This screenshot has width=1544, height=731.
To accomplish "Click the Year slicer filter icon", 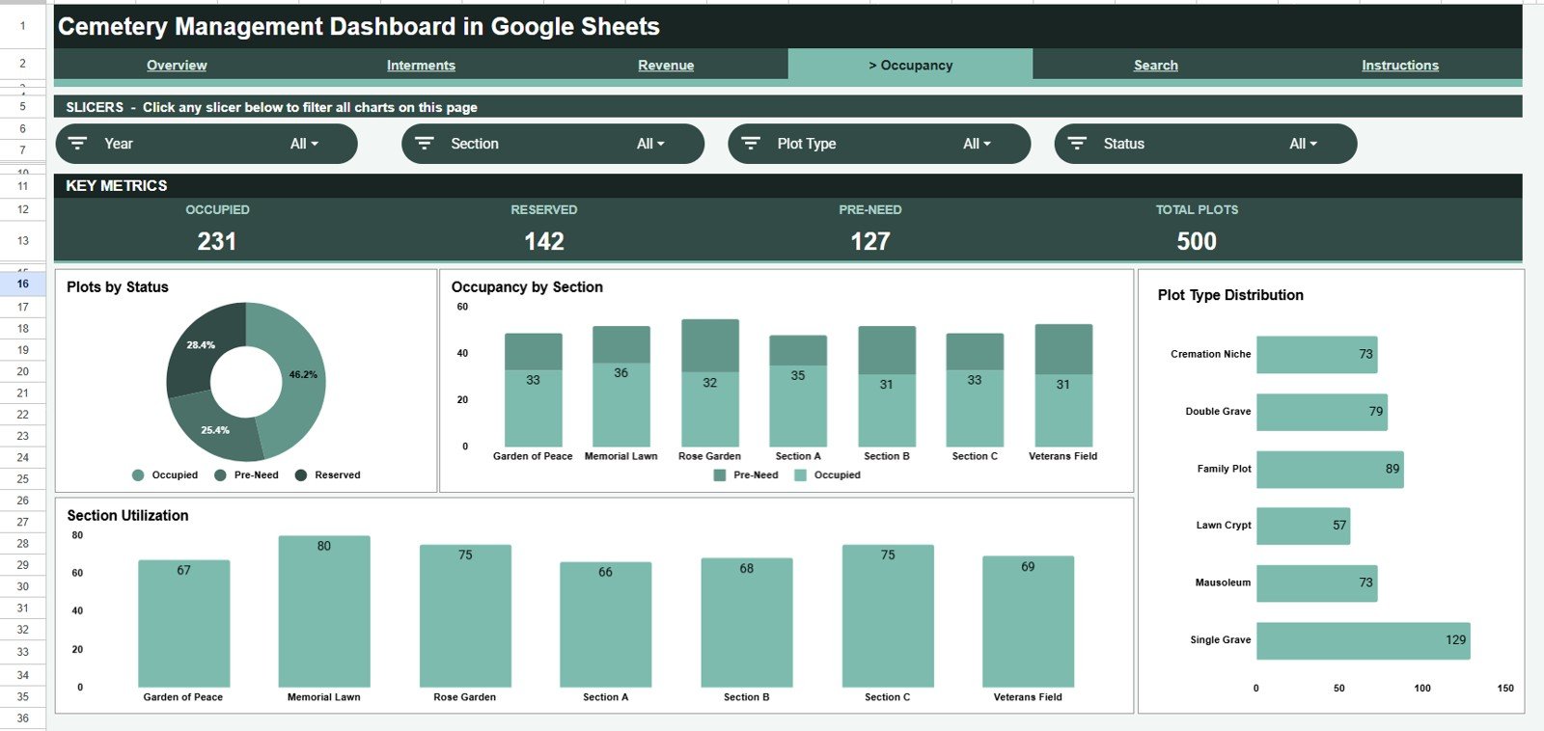I will click(78, 144).
